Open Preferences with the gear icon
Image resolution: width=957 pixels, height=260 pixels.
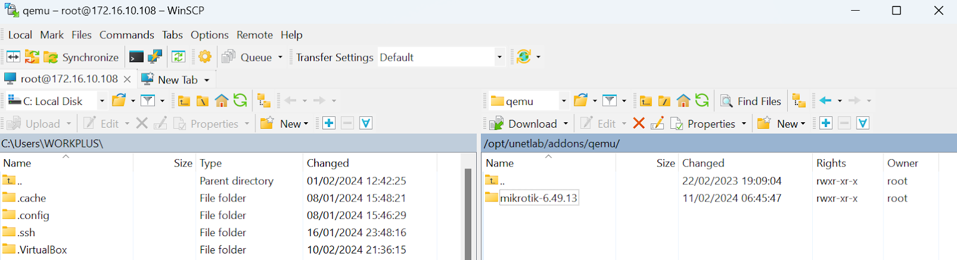pyautogui.click(x=205, y=57)
